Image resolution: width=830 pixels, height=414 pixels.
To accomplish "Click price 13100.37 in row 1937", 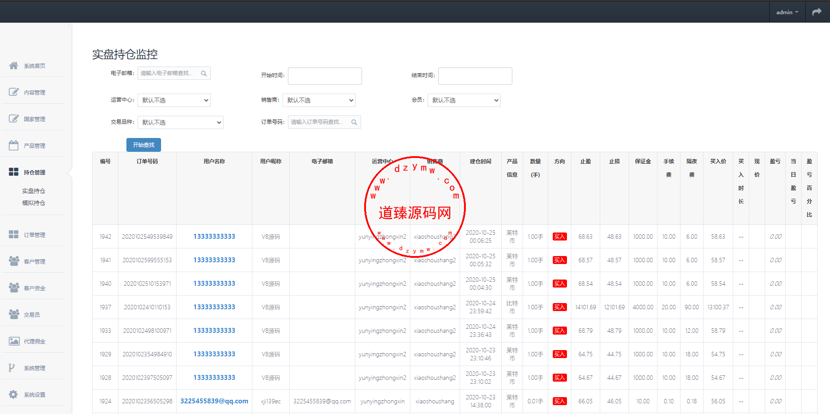I will pos(718,307).
